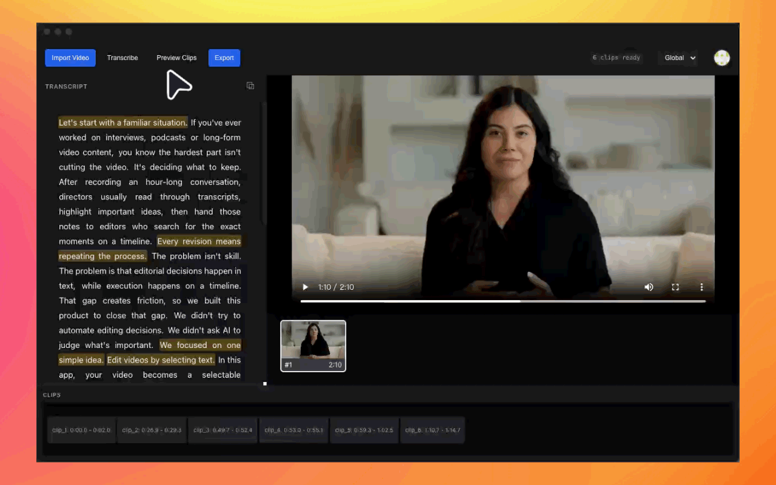Select highlighted phrase "Edit videos by selecting text."
Image resolution: width=776 pixels, height=485 pixels.
(161, 360)
